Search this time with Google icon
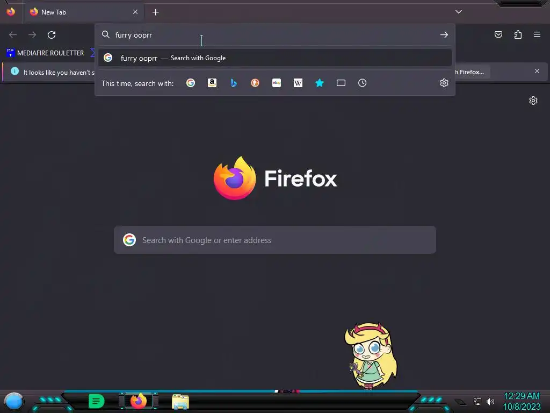The width and height of the screenshot is (550, 413). (x=191, y=83)
